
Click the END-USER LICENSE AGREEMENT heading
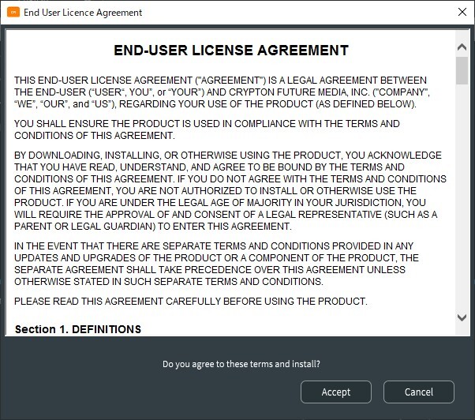click(231, 51)
